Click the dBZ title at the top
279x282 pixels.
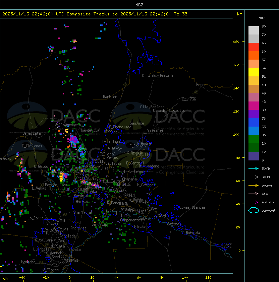coord(139,5)
